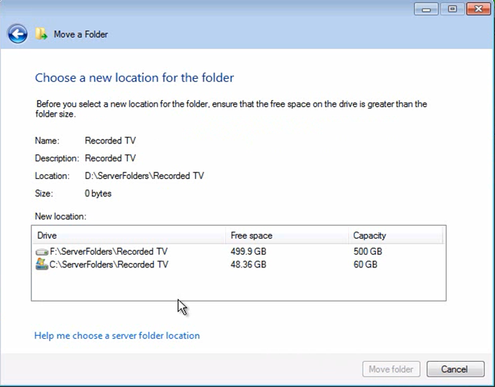Click the 499.9 GB free space value
Viewport: 495px width, 387px height.
248,252
